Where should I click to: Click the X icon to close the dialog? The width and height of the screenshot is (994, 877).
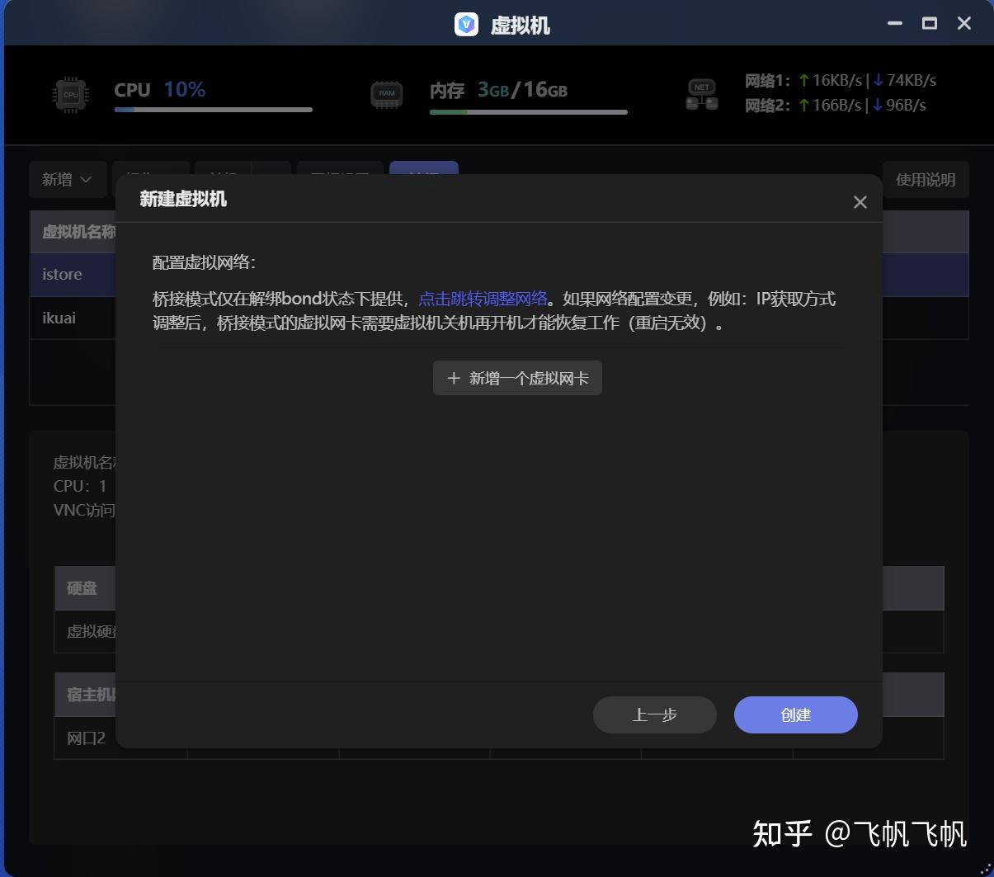coord(860,201)
